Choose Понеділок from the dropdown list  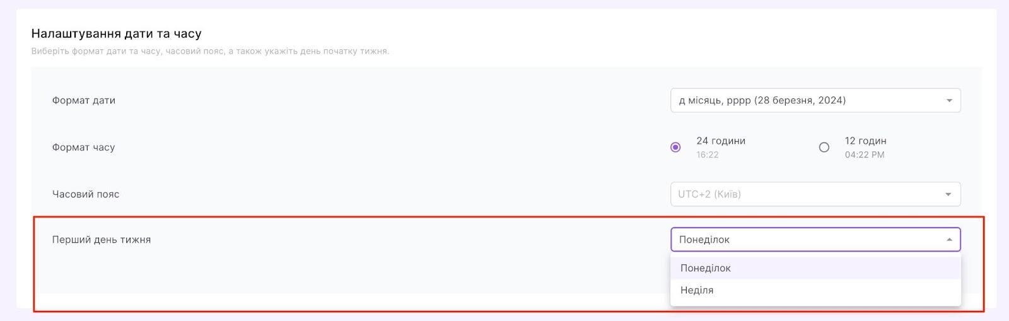coord(706,268)
